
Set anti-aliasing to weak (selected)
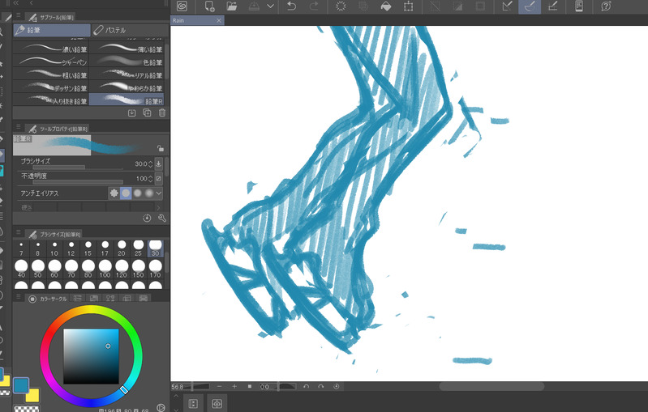(x=126, y=193)
